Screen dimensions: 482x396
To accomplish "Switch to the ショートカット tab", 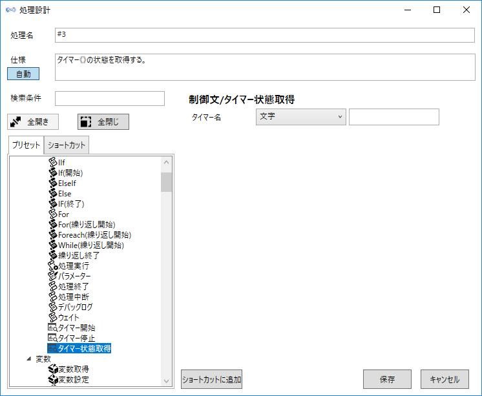I will (67, 145).
